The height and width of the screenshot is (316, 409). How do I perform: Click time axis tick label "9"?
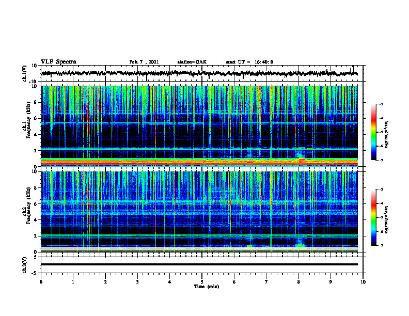click(331, 282)
